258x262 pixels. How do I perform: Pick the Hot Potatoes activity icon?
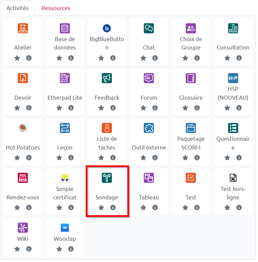(x=23, y=128)
